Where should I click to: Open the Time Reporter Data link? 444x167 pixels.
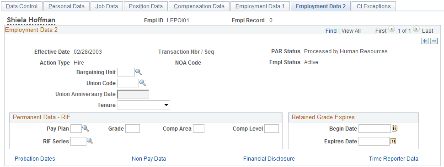coord(394,159)
